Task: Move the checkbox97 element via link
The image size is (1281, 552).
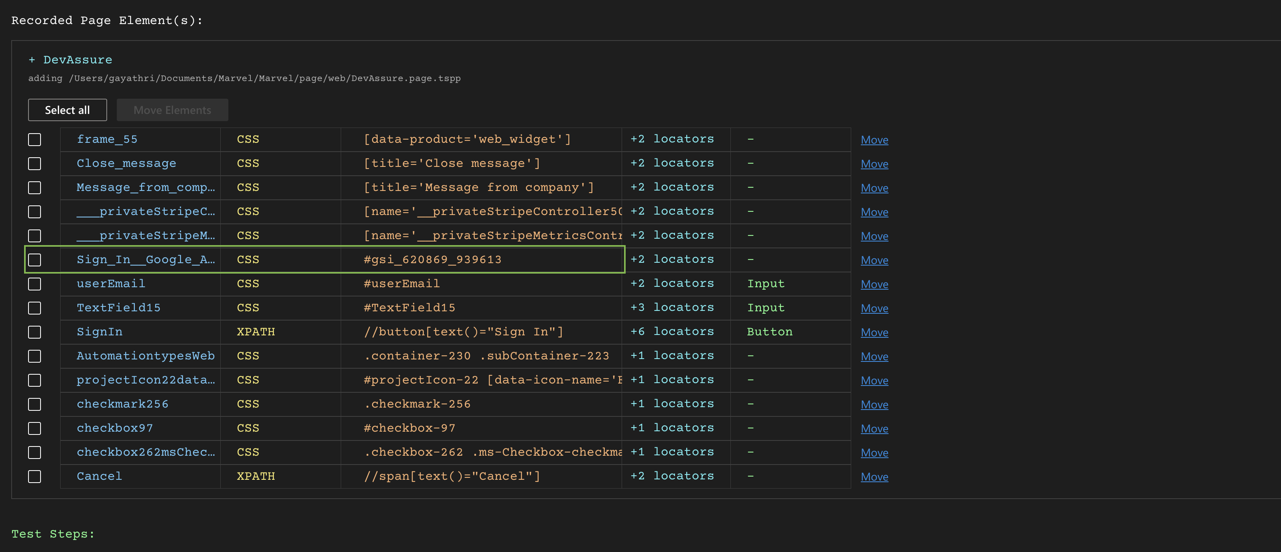Action: pos(874,429)
